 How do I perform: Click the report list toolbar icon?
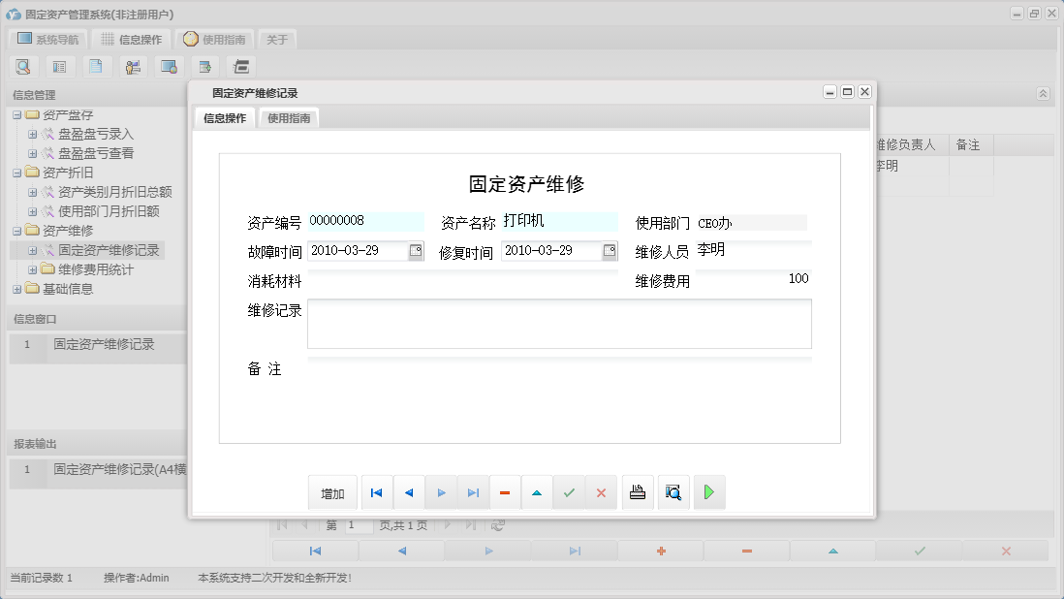(59, 66)
